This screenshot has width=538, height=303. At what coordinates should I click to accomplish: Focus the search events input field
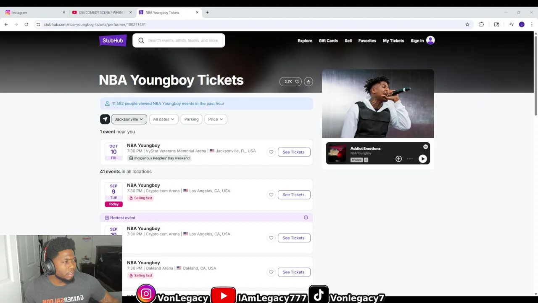(x=183, y=40)
